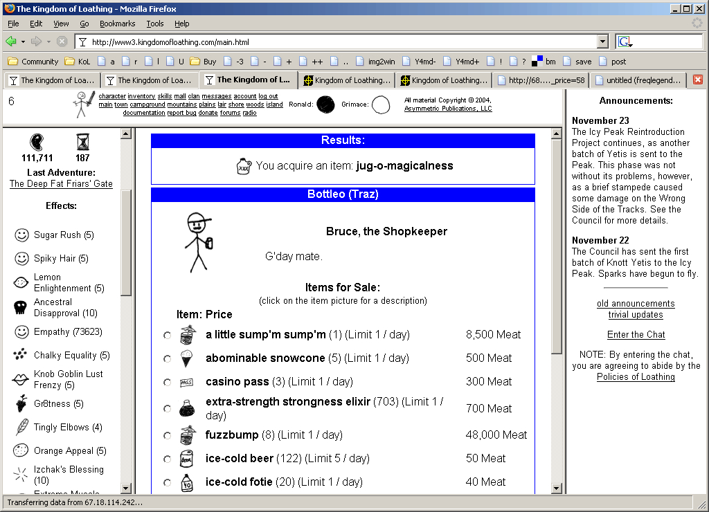Click the green Back arrow button

click(11, 42)
